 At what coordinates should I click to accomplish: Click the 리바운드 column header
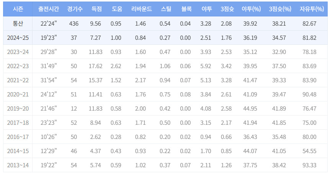pos(140,8)
